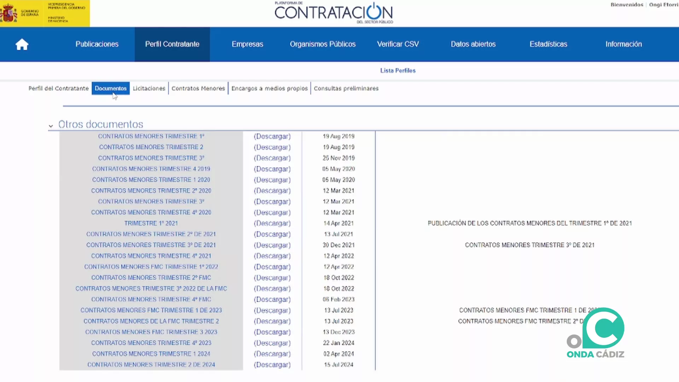Viewport: 679px width, 382px height.
Task: Click the Bienvenidos language option
Action: 627,5
